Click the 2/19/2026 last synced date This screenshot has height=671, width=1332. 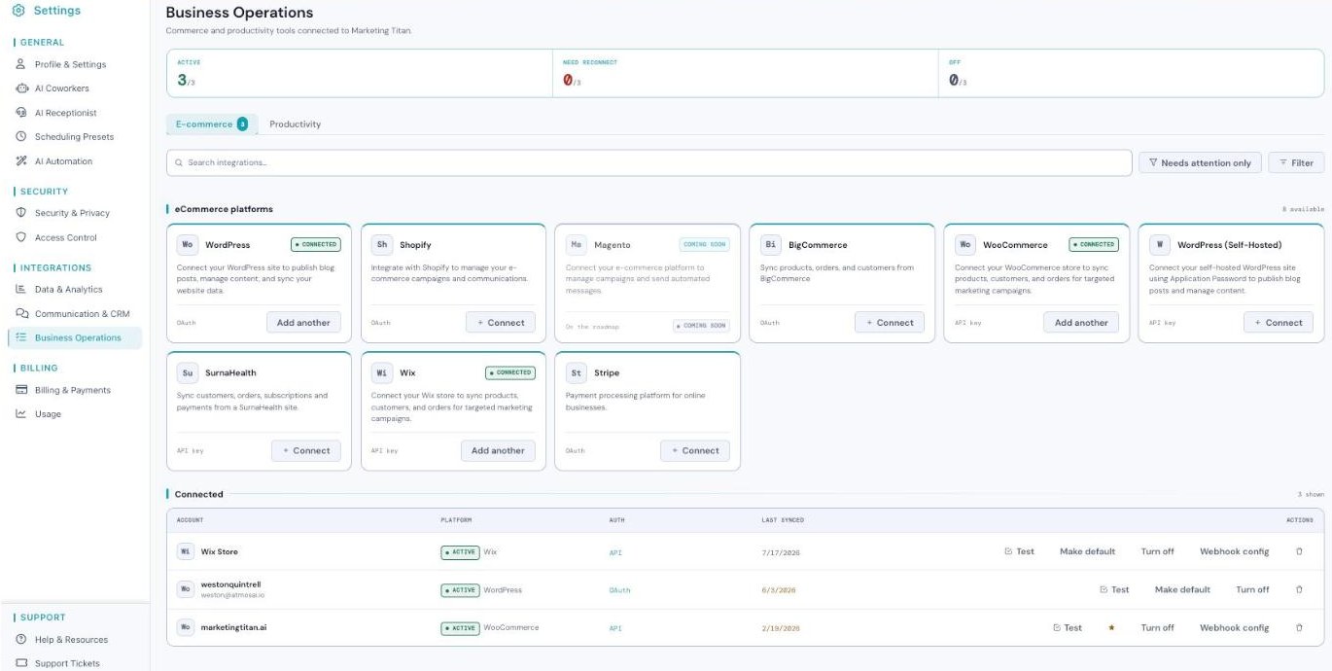point(780,628)
